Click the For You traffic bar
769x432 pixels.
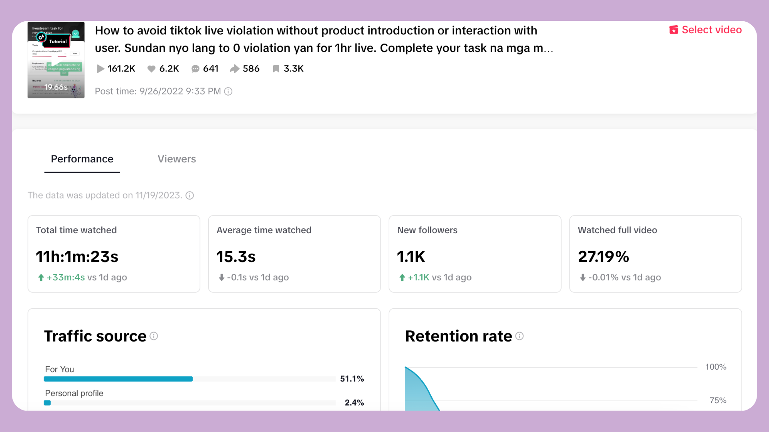pos(118,379)
